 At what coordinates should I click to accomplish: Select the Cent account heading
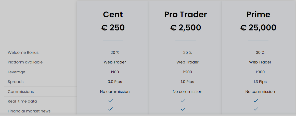113,14
